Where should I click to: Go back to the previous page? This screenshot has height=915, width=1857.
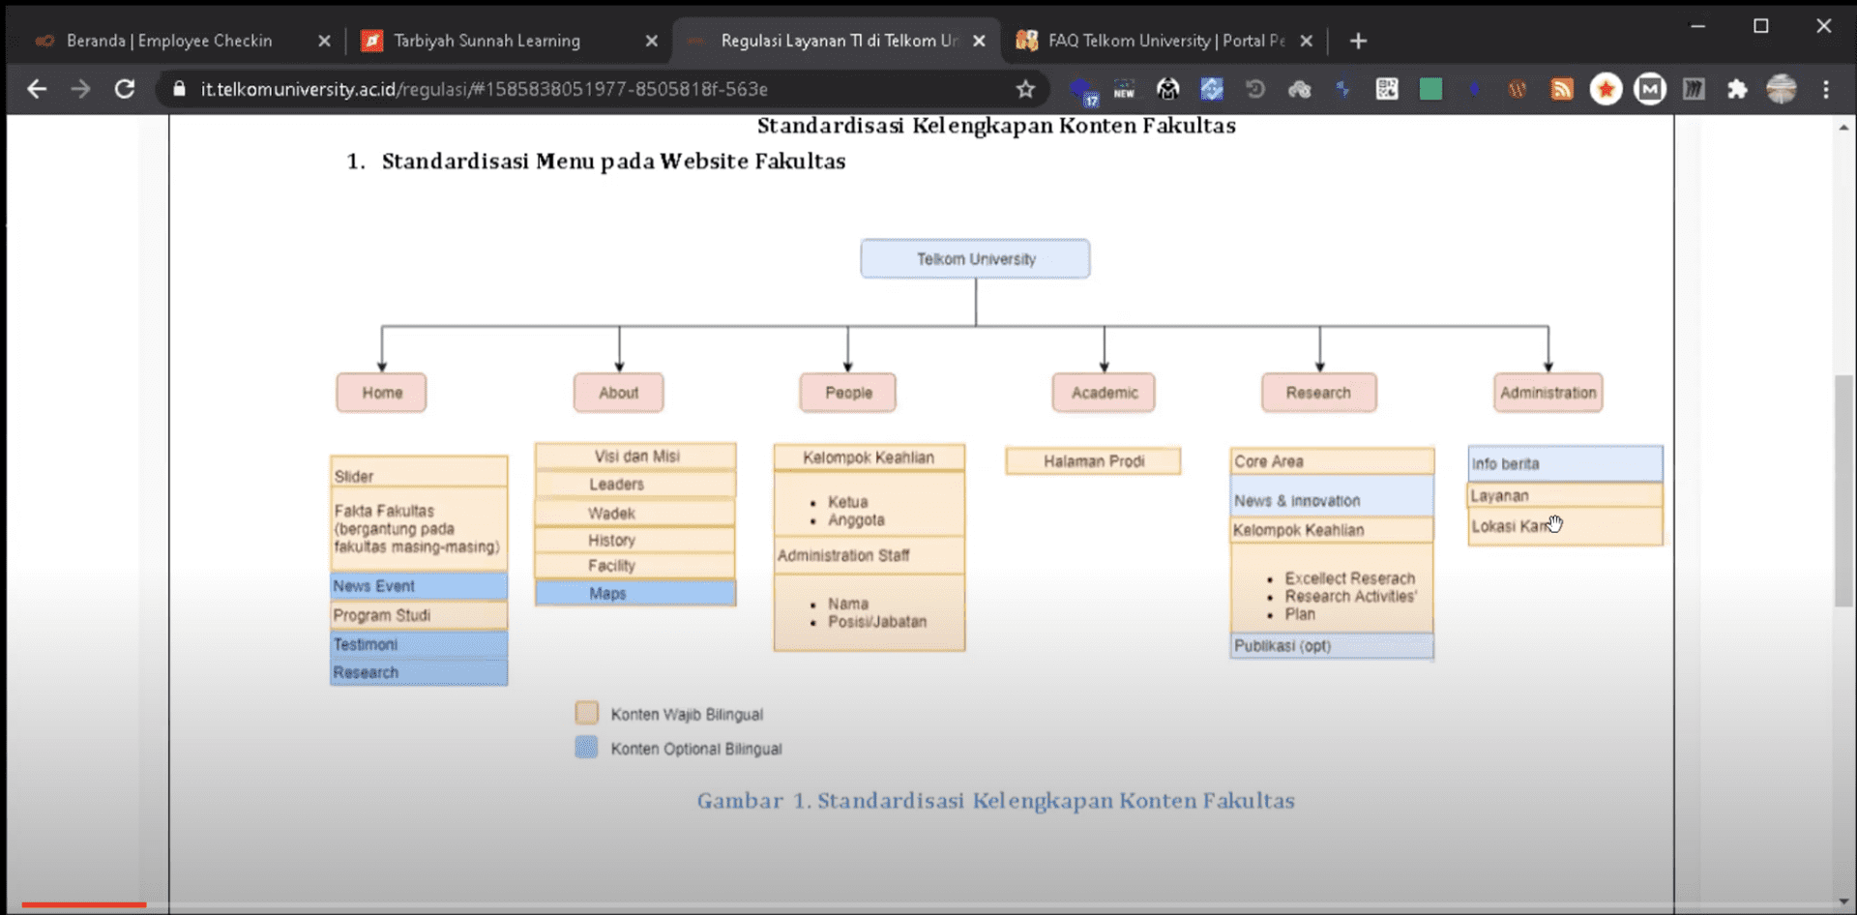[37, 89]
